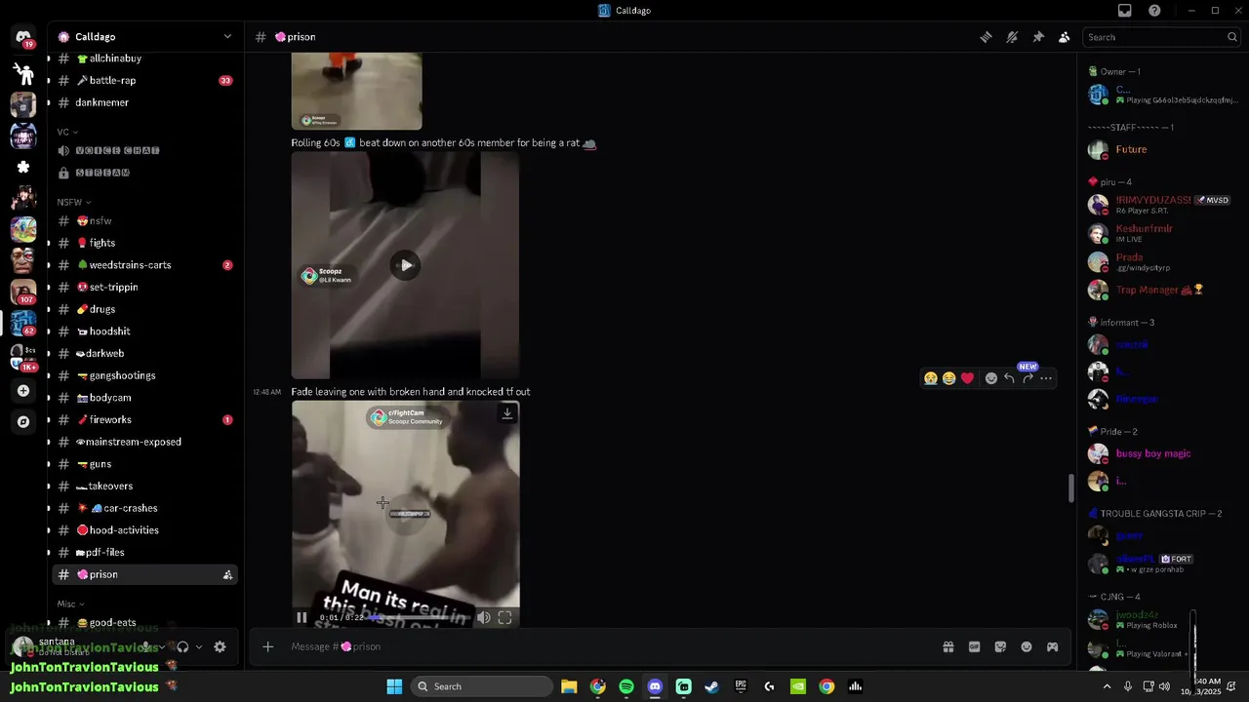Viewport: 1249px width, 702px height.
Task: Download the cFightCam video
Action: point(507,413)
